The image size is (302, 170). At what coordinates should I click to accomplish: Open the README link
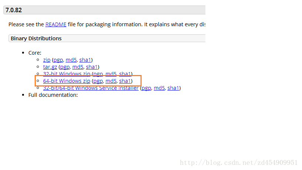pos(56,24)
